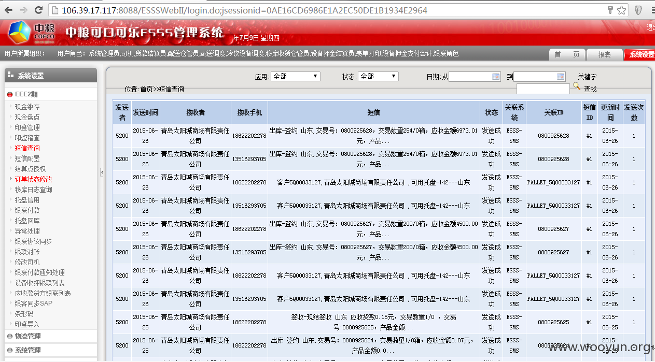Click the 关联ID column header
The width and height of the screenshot is (655, 362).
tap(553, 112)
